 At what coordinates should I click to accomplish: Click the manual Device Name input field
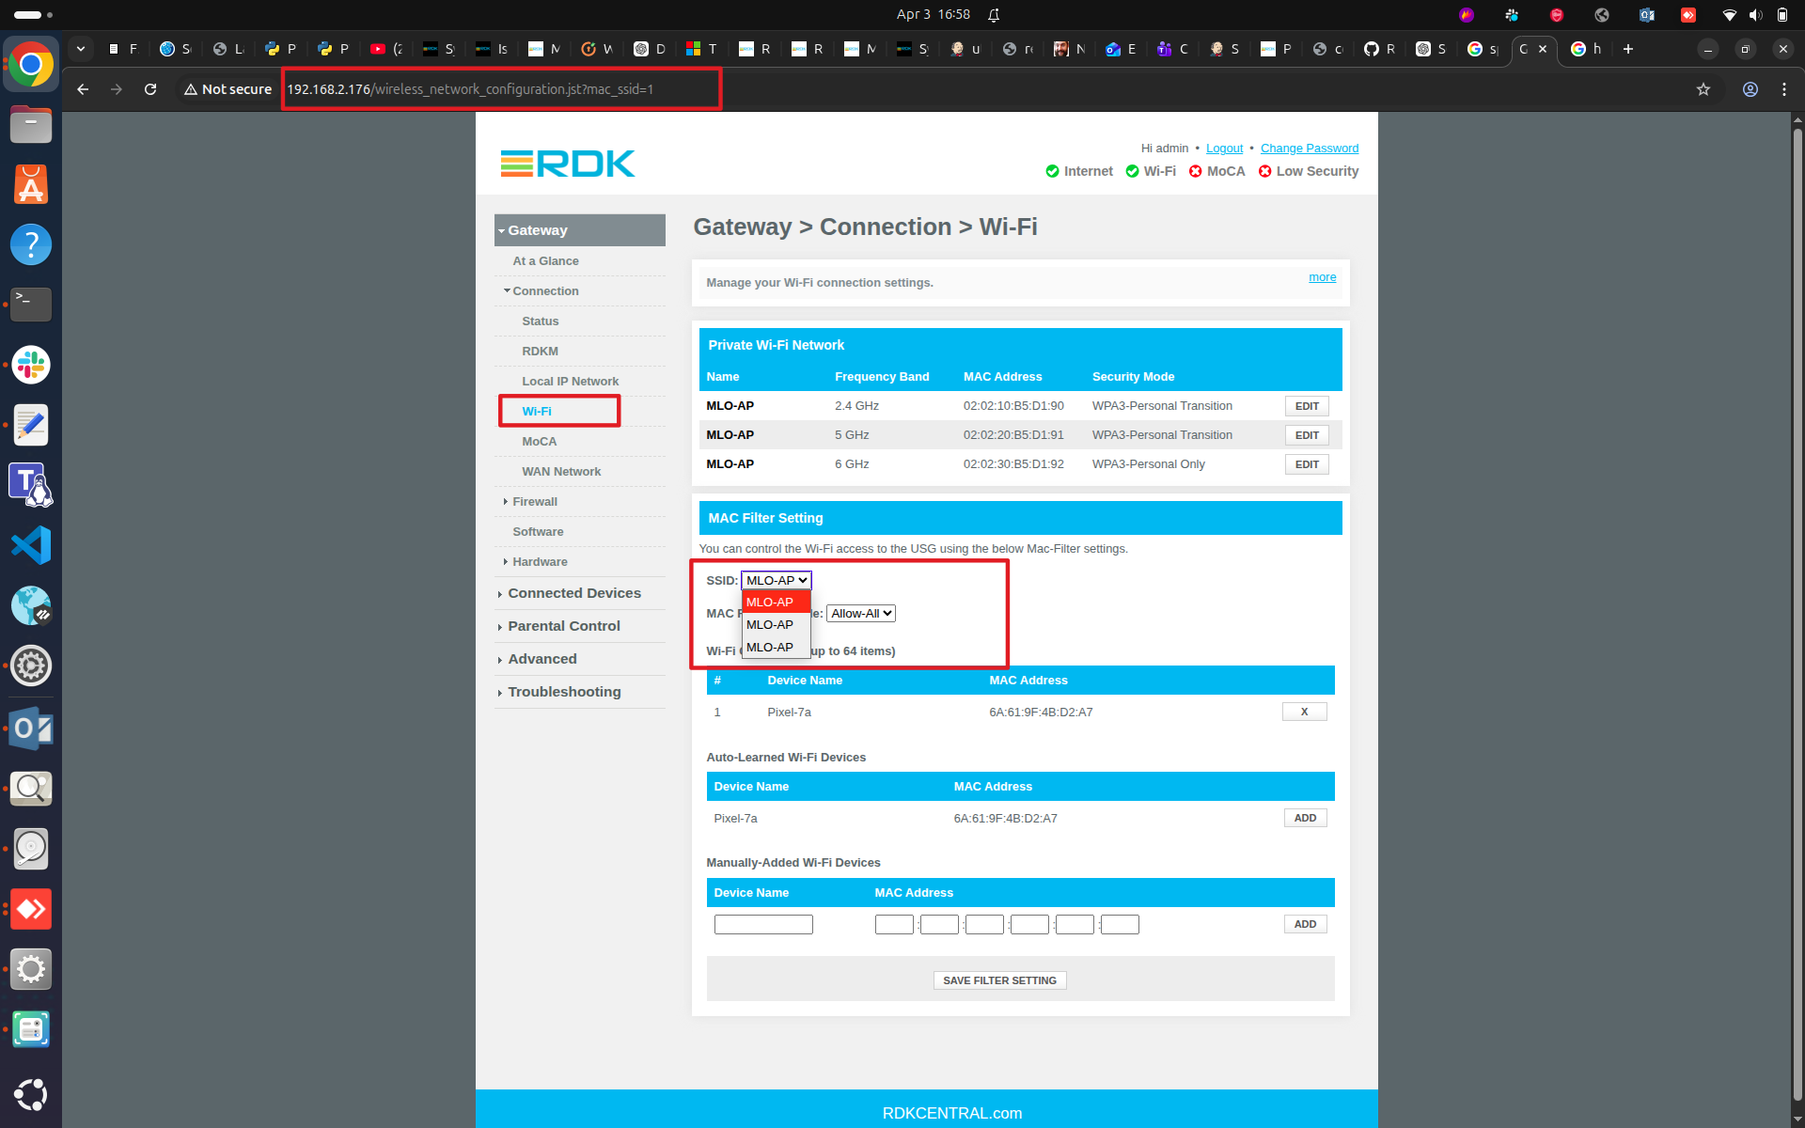[762, 924]
